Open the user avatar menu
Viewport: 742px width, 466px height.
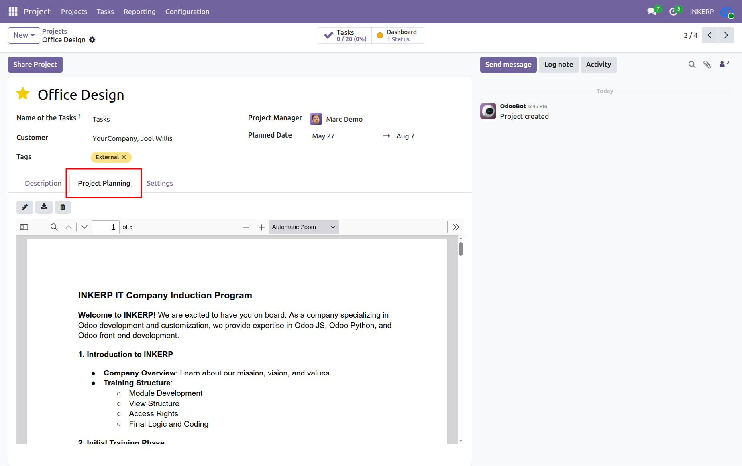coord(727,12)
